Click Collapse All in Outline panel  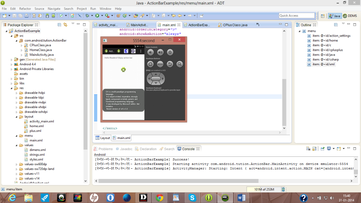(x=336, y=25)
